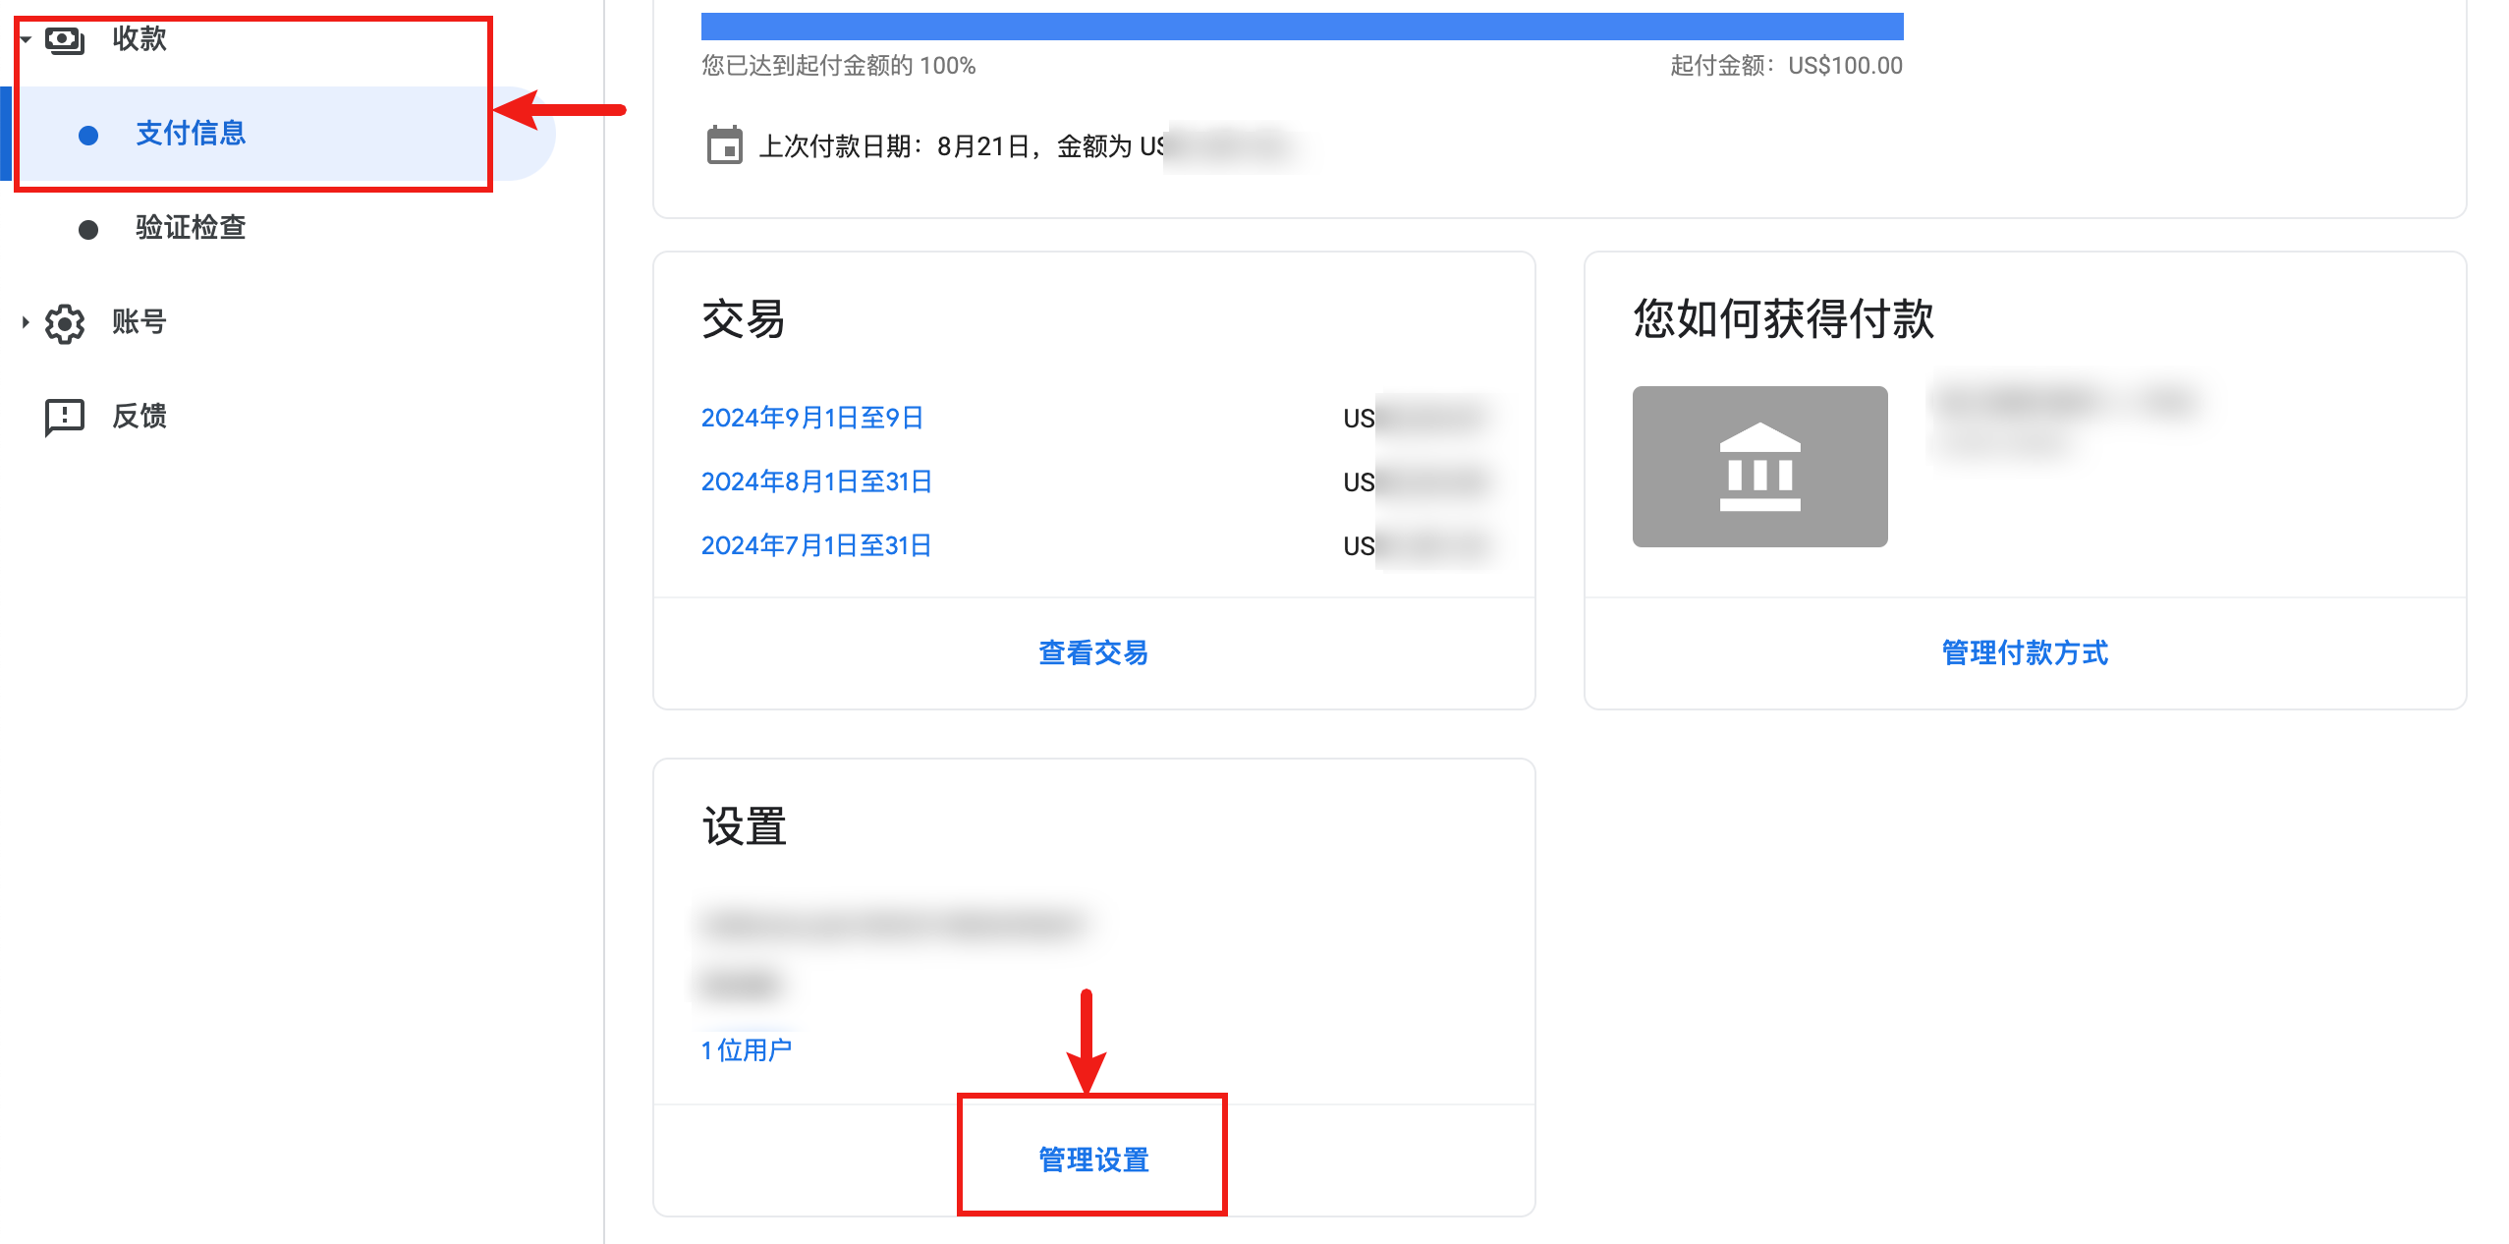The height and width of the screenshot is (1244, 2509).
Task: Click the 您已达到起付金额的 100% text
Action: tap(838, 66)
